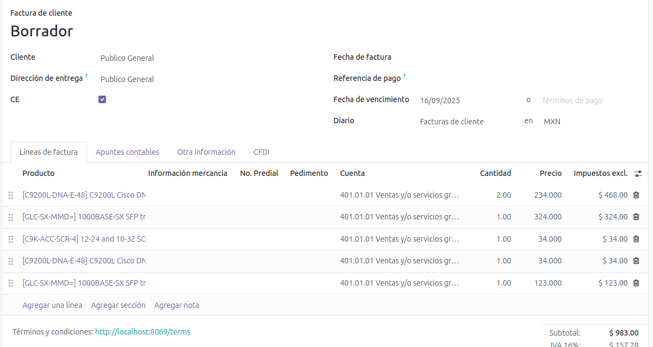Delete the $ 123.00 invoice line

[636, 283]
